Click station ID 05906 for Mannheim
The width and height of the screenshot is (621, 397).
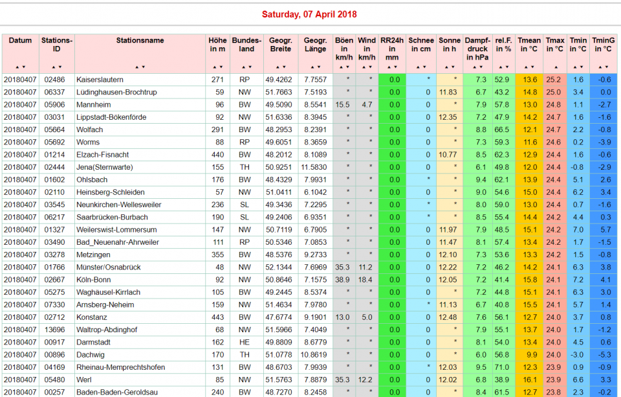pyautogui.click(x=55, y=104)
